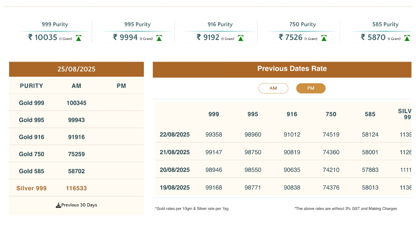Click the green up arrow beside 995 Purity

(159, 38)
